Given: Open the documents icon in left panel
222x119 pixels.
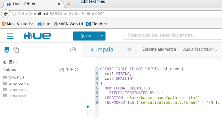Looking at the screenshot, I should 16,50.
